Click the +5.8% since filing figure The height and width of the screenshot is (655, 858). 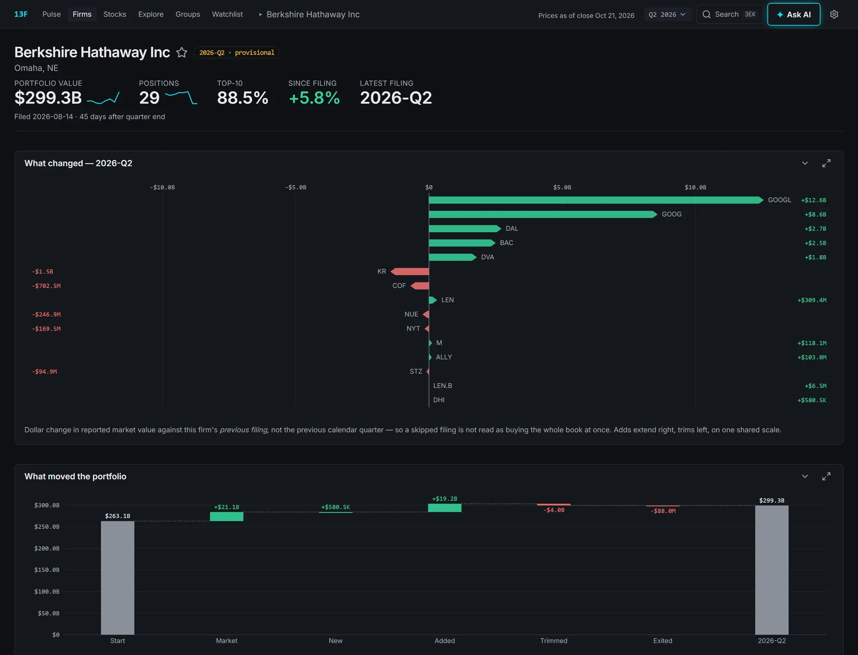point(314,98)
